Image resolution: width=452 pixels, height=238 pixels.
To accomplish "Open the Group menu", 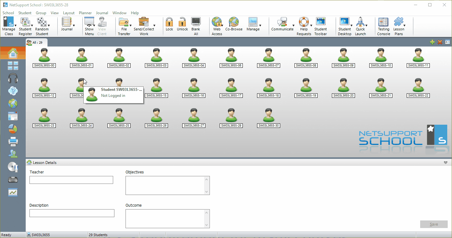I will (41, 13).
